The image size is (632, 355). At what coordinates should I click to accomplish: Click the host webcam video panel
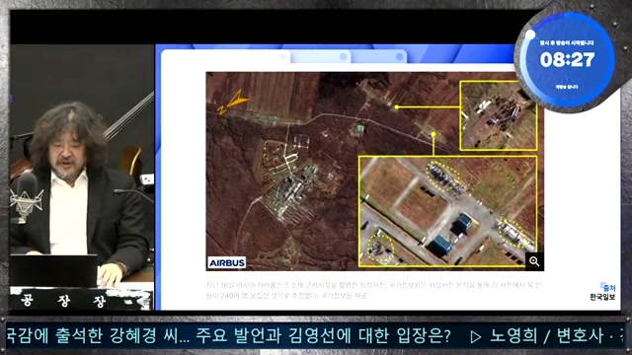(x=82, y=177)
